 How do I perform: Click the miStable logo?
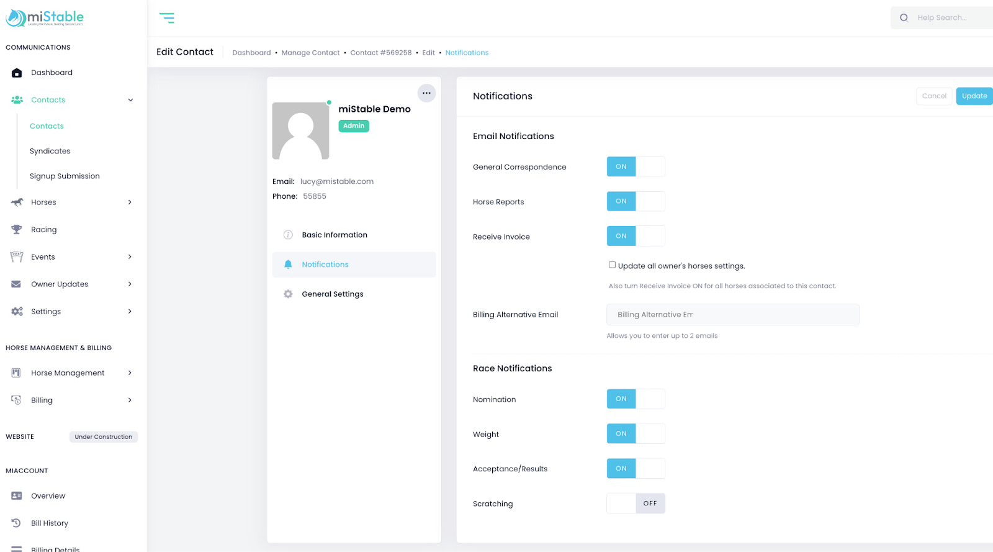45,18
